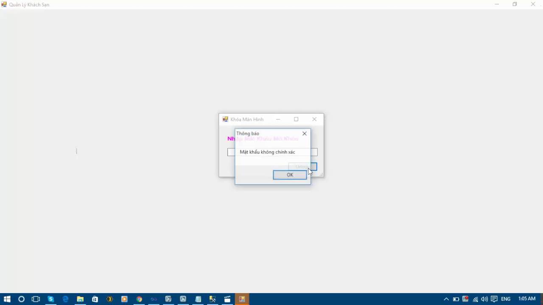Viewport: 543px width, 305px height.
Task: Open Task View from the taskbar
Action: pos(36,299)
